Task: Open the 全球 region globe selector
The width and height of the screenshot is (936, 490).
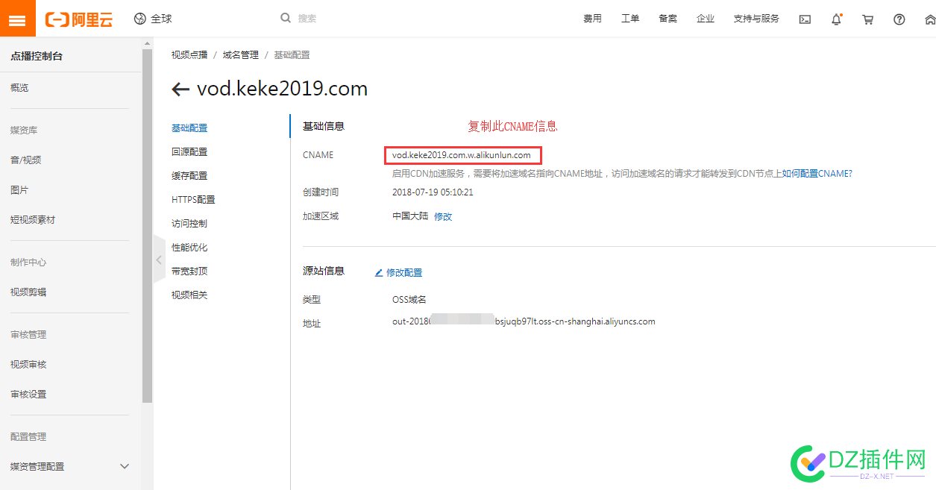Action: 153,19
